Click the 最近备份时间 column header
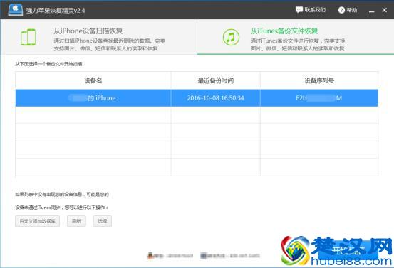Viewport: 394px width, 268px height. 216,80
